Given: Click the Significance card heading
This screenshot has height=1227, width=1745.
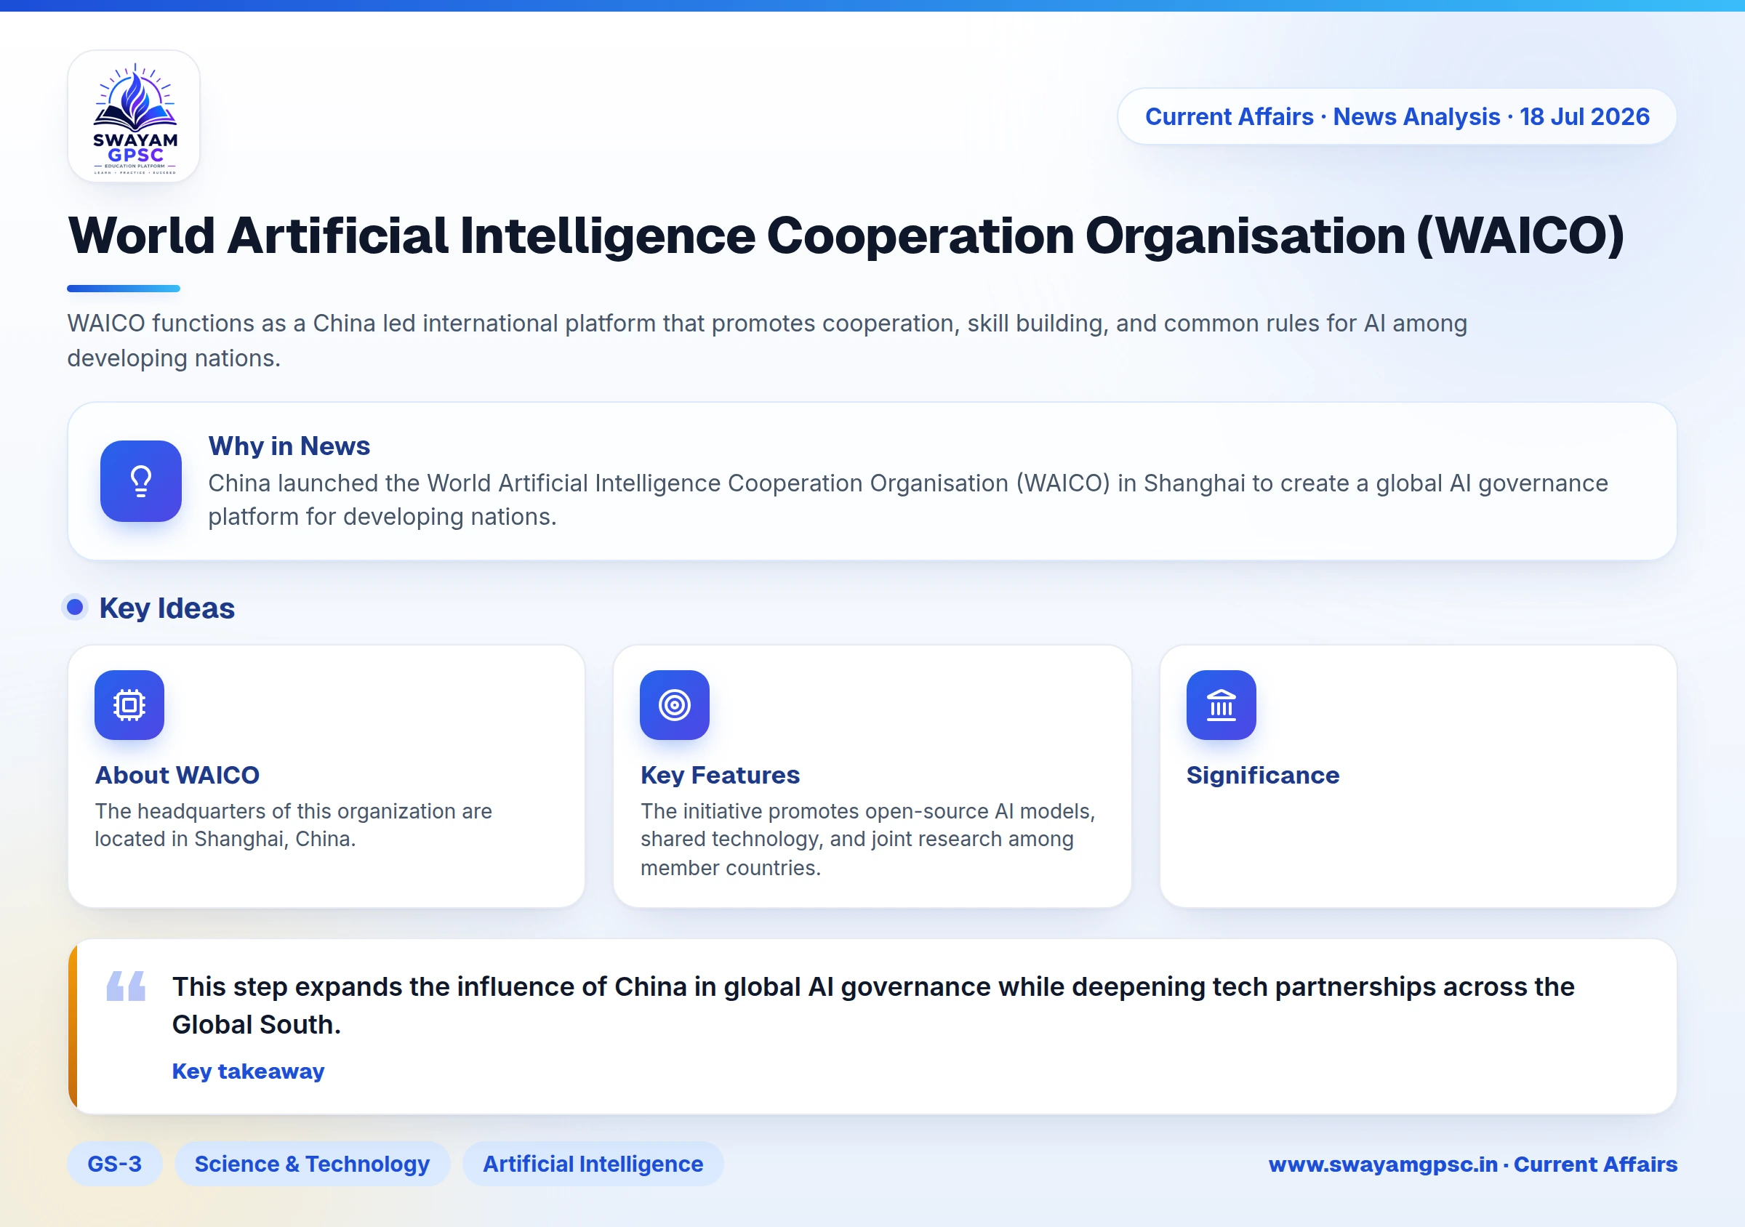Looking at the screenshot, I should (x=1262, y=775).
